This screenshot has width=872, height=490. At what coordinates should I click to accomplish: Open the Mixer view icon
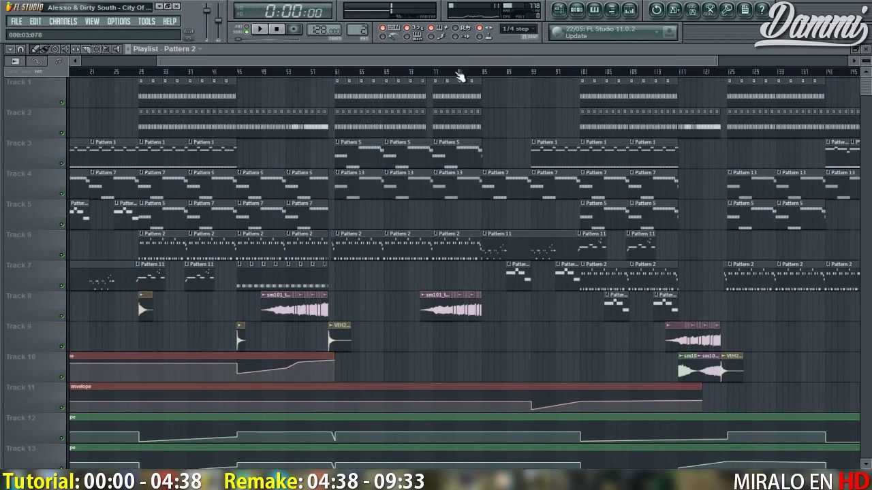(x=629, y=10)
